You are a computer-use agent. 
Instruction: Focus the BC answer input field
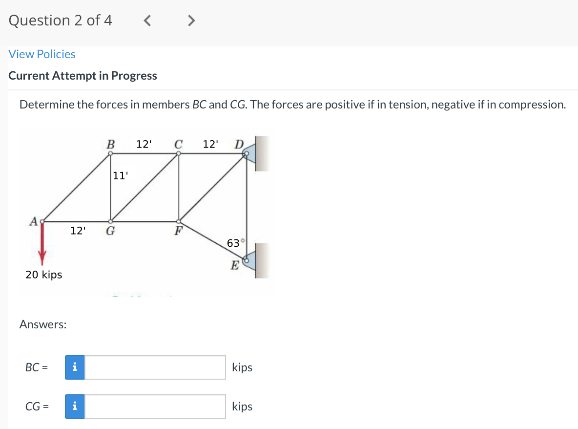[155, 367]
